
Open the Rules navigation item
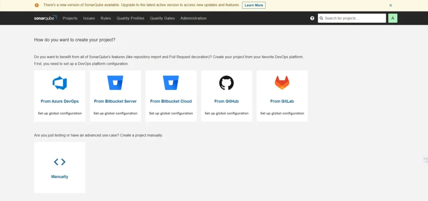tap(106, 18)
